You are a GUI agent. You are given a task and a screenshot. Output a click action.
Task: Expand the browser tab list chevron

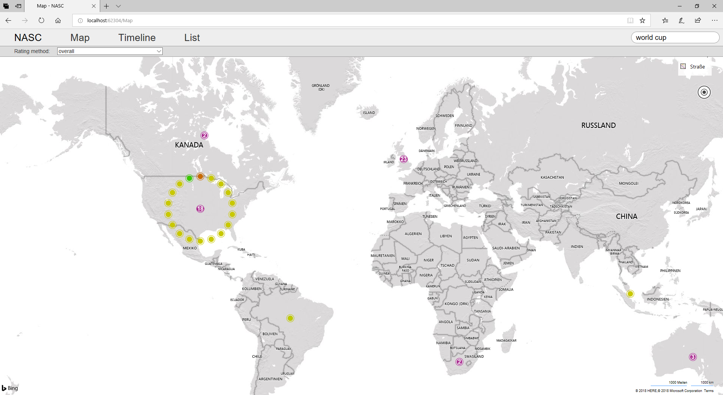point(118,6)
